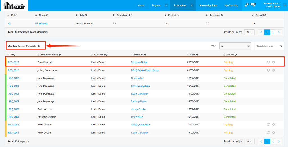This screenshot has height=147, width=288.
Task: Cancel request REQ_0013 with the X icon
Action: click(273, 62)
